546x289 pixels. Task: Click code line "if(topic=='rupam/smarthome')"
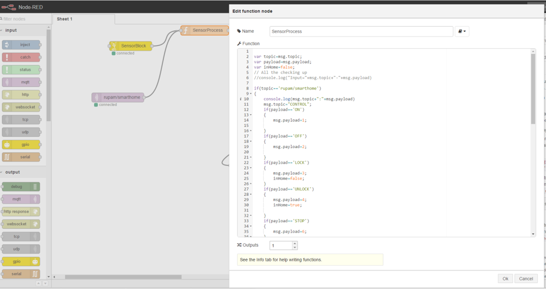[x=288, y=88]
